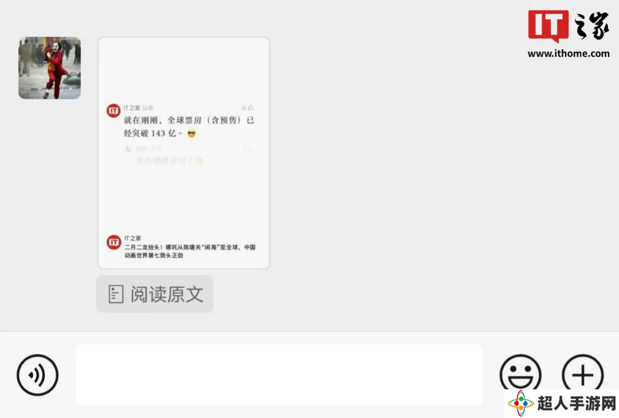Click the thumbs-up like icon on comment
The height and width of the screenshot is (418, 619).
coord(250,108)
